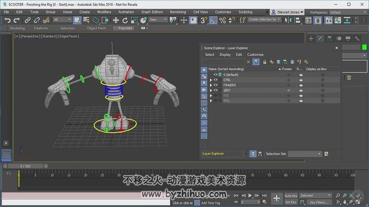This screenshot has width=369, height=207.
Task: Activate the Select Object tool
Action: point(77,20)
